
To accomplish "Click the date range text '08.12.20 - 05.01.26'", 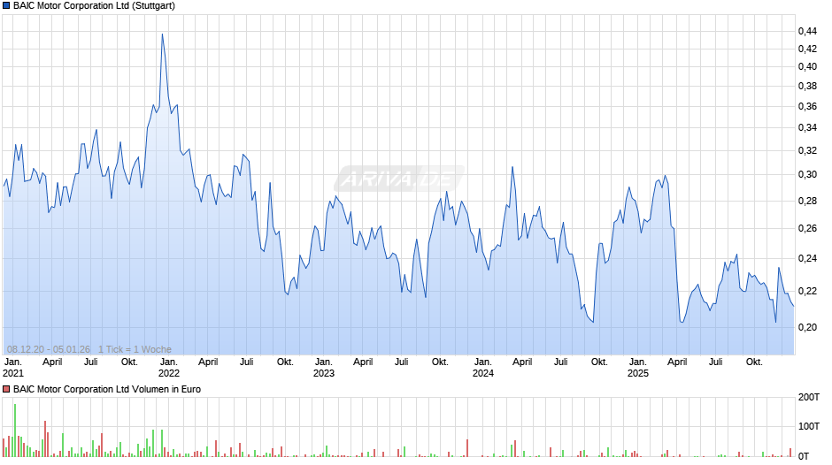I will 49,349.
